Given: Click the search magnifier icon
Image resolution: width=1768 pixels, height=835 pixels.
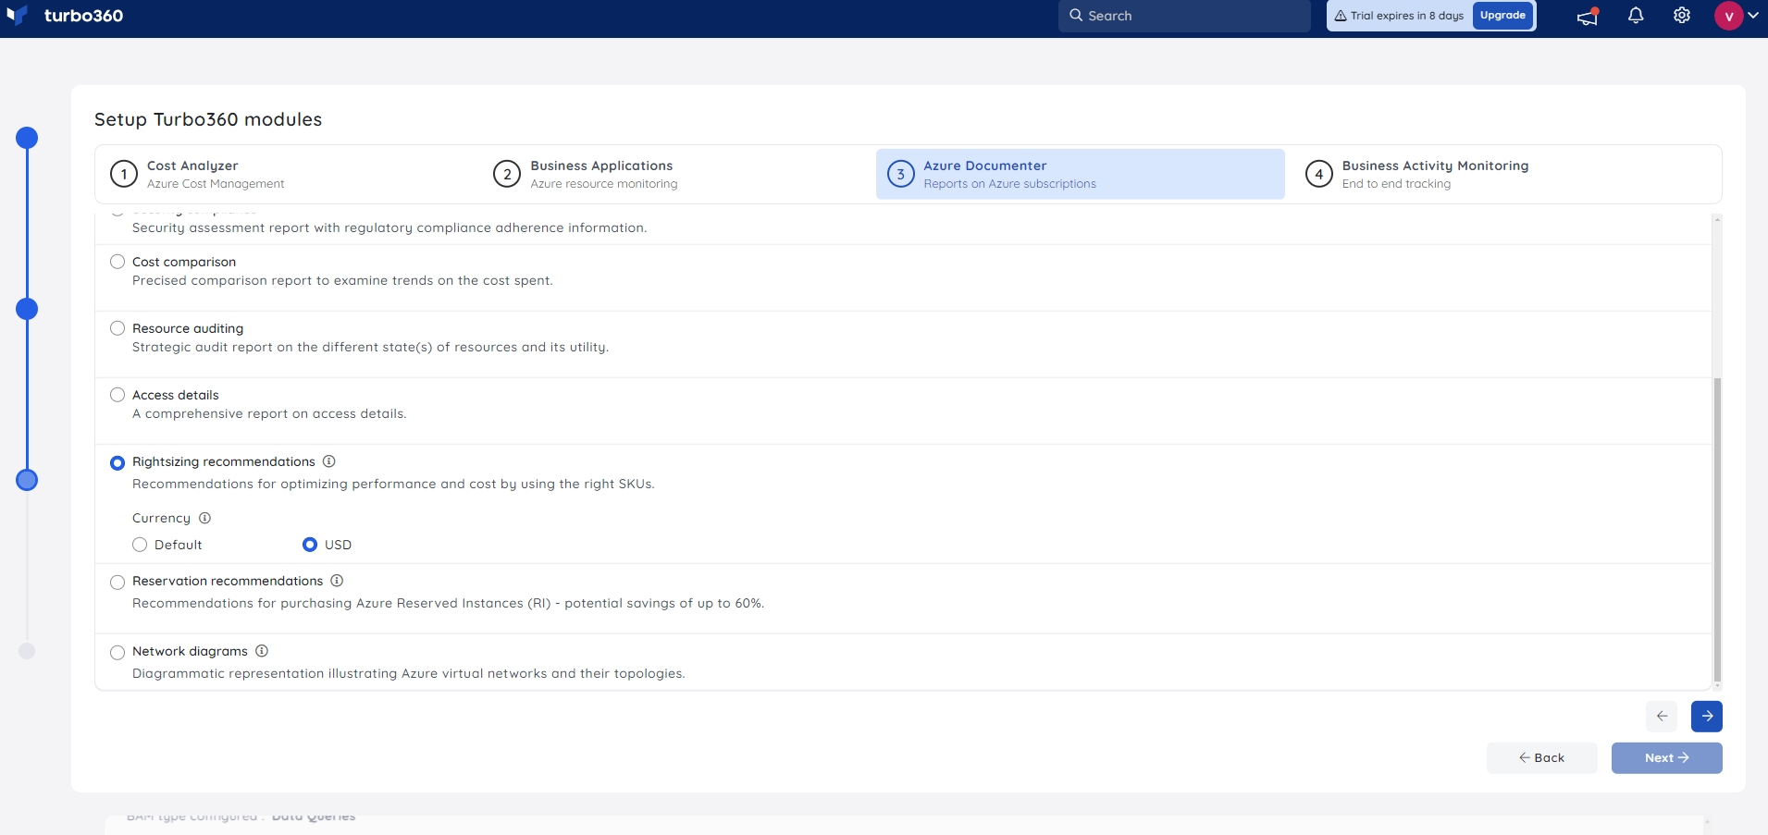Looking at the screenshot, I should click(x=1076, y=16).
